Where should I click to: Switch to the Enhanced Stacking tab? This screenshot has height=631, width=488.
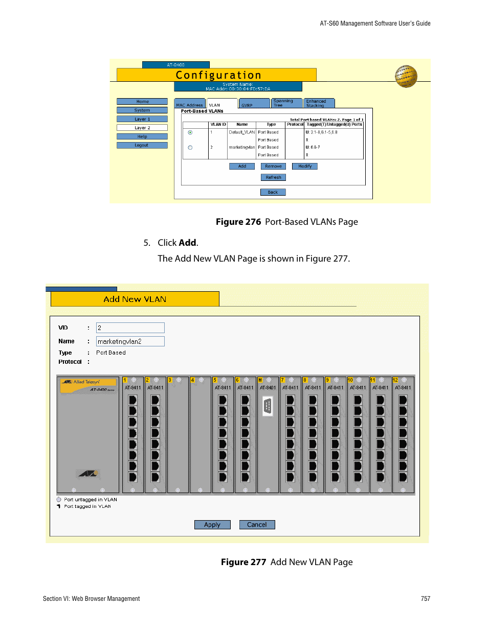319,103
